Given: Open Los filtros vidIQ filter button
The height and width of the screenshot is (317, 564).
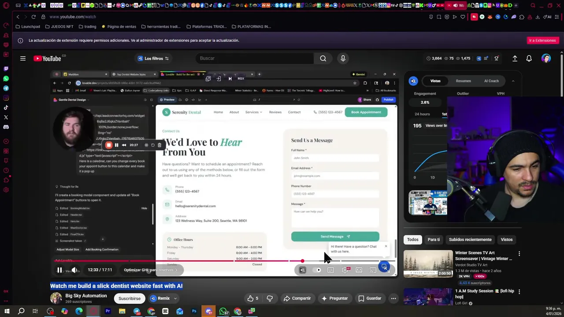Looking at the screenshot, I should (x=153, y=58).
